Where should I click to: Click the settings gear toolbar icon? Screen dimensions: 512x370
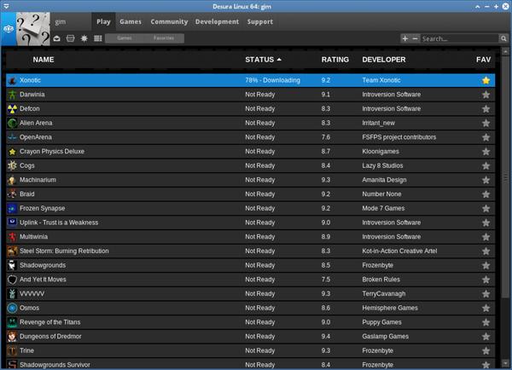(84, 38)
